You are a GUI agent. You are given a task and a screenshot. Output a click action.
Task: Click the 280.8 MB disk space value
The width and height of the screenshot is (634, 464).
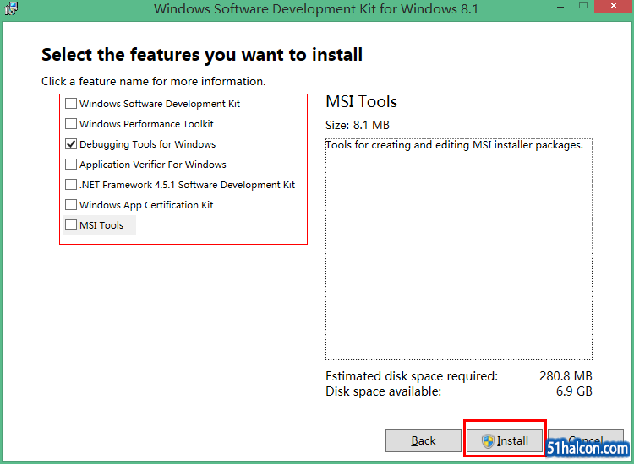coord(566,376)
